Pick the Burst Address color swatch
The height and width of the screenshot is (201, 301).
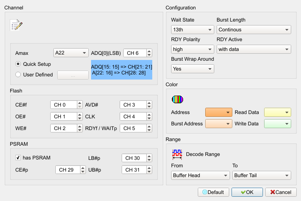tap(219, 123)
